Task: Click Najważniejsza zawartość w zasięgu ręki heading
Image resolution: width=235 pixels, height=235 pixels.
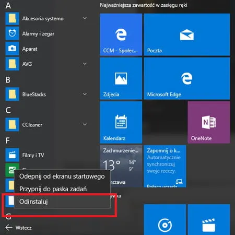Action: point(144,5)
